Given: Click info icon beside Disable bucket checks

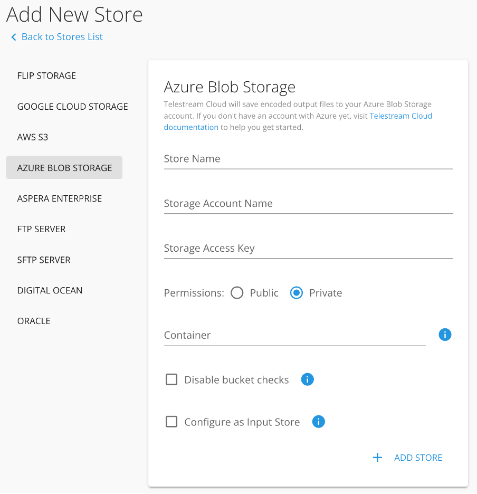Looking at the screenshot, I should [307, 379].
